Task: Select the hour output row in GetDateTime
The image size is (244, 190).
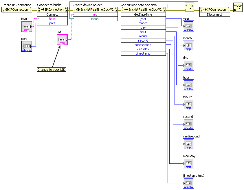Action: tap(143, 32)
